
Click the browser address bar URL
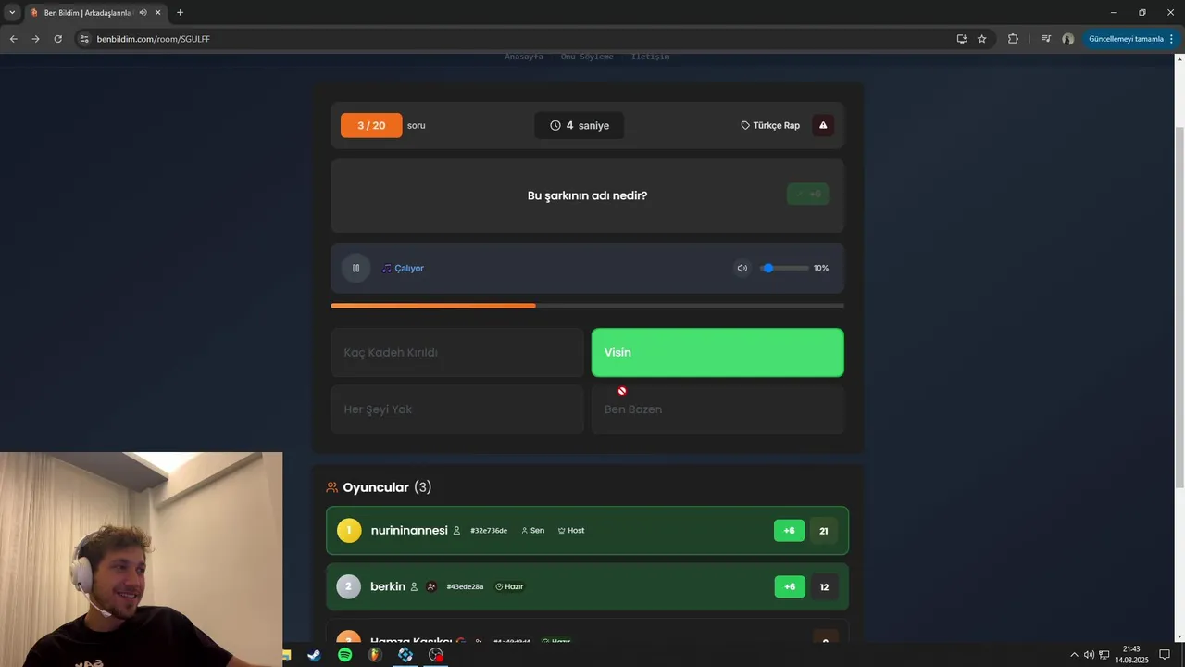[154, 39]
